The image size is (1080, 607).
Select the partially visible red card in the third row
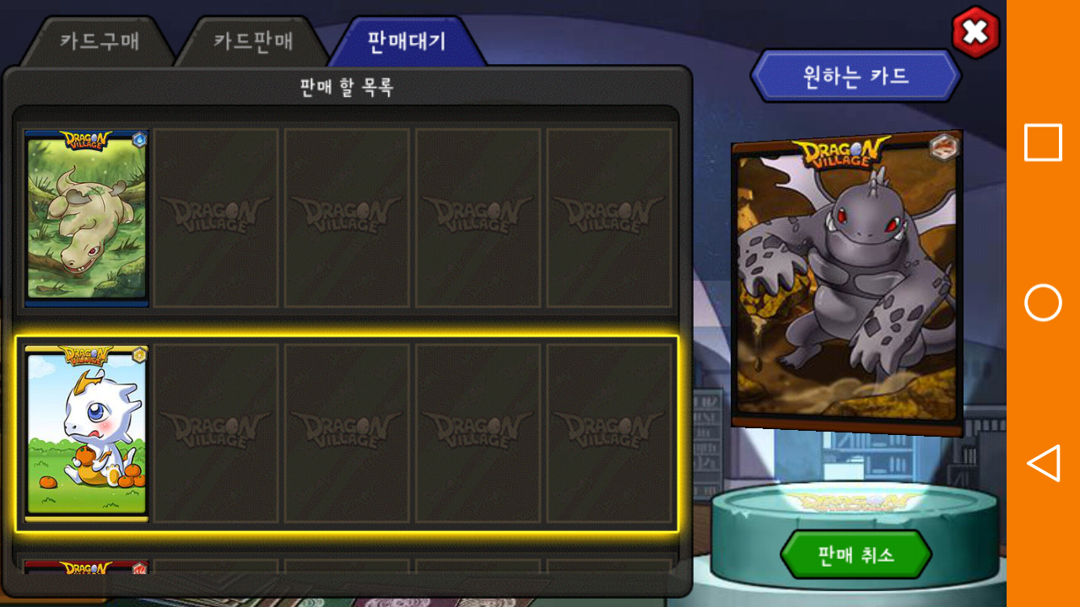tap(87, 567)
